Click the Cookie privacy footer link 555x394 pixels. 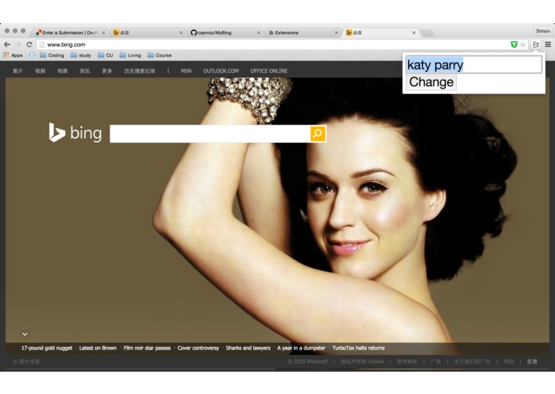point(362,361)
